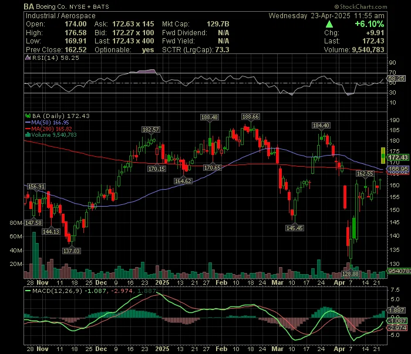Click the BA (Daily) candlestick legend icon

[x=28, y=116]
